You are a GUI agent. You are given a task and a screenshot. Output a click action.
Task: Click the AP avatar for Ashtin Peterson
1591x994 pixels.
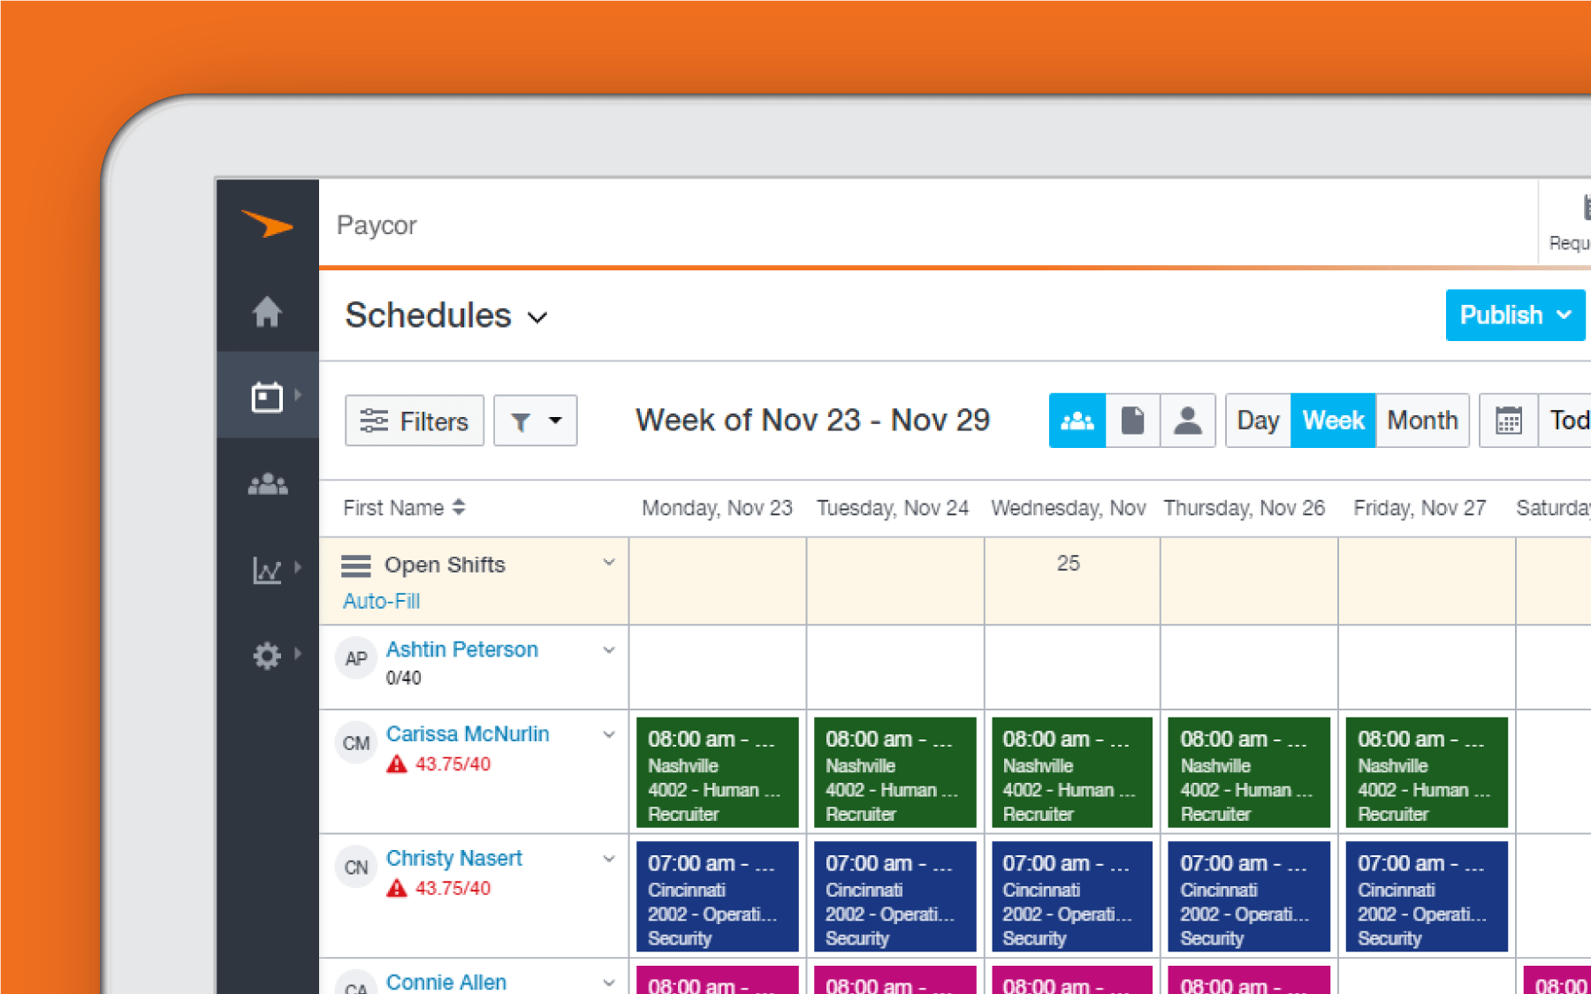pyautogui.click(x=356, y=658)
